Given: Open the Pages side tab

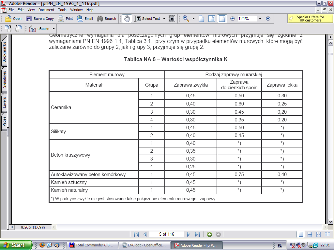Looking at the screenshot, I should (4, 121).
